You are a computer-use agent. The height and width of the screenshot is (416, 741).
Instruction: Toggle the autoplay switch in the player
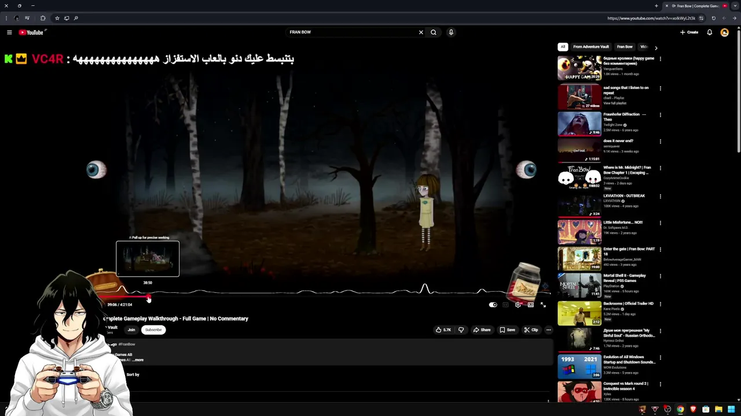coord(493,305)
